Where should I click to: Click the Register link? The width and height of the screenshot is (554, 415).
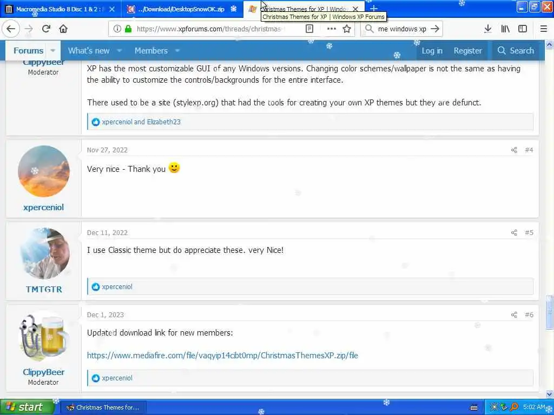coord(468,51)
